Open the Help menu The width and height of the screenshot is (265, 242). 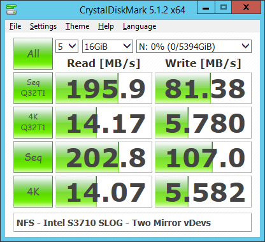click(106, 26)
